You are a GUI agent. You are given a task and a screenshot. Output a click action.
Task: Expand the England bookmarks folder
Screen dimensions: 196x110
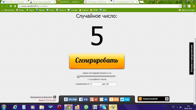click(x=84, y=10)
